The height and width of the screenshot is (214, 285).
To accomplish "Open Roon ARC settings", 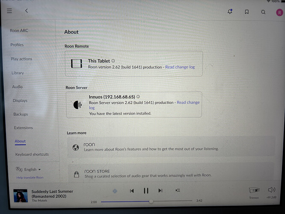I will click(x=19, y=30).
